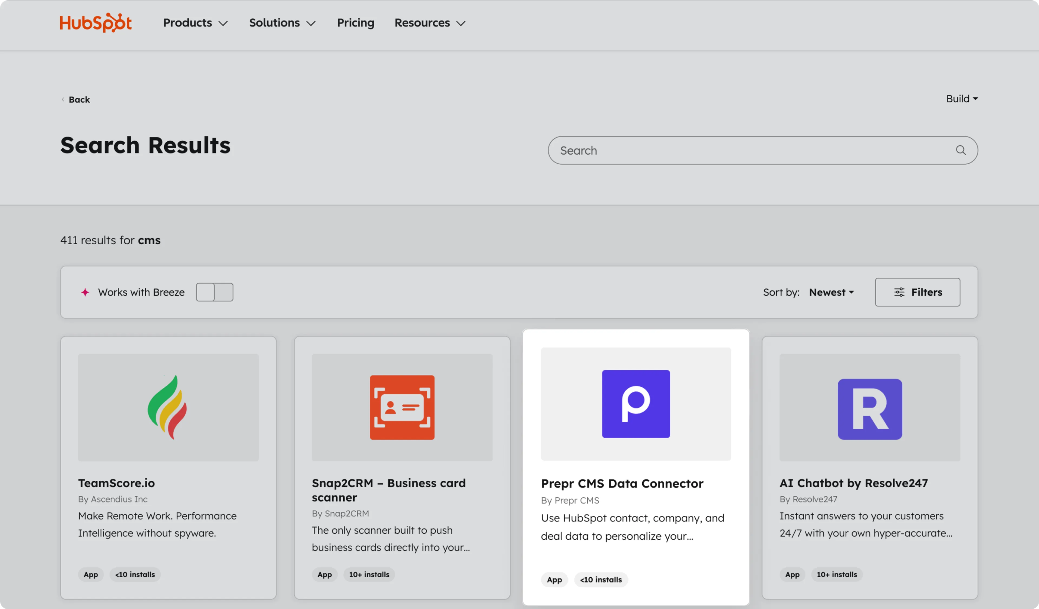
Task: Select the <10 installs badge under Prepr CMS
Action: coord(601,579)
